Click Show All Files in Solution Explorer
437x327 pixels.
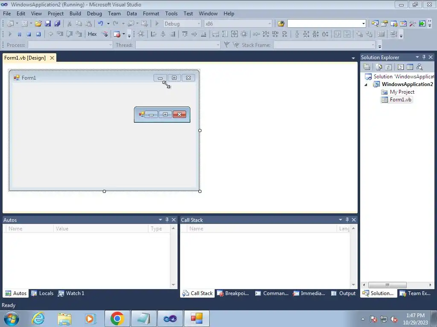[379, 67]
